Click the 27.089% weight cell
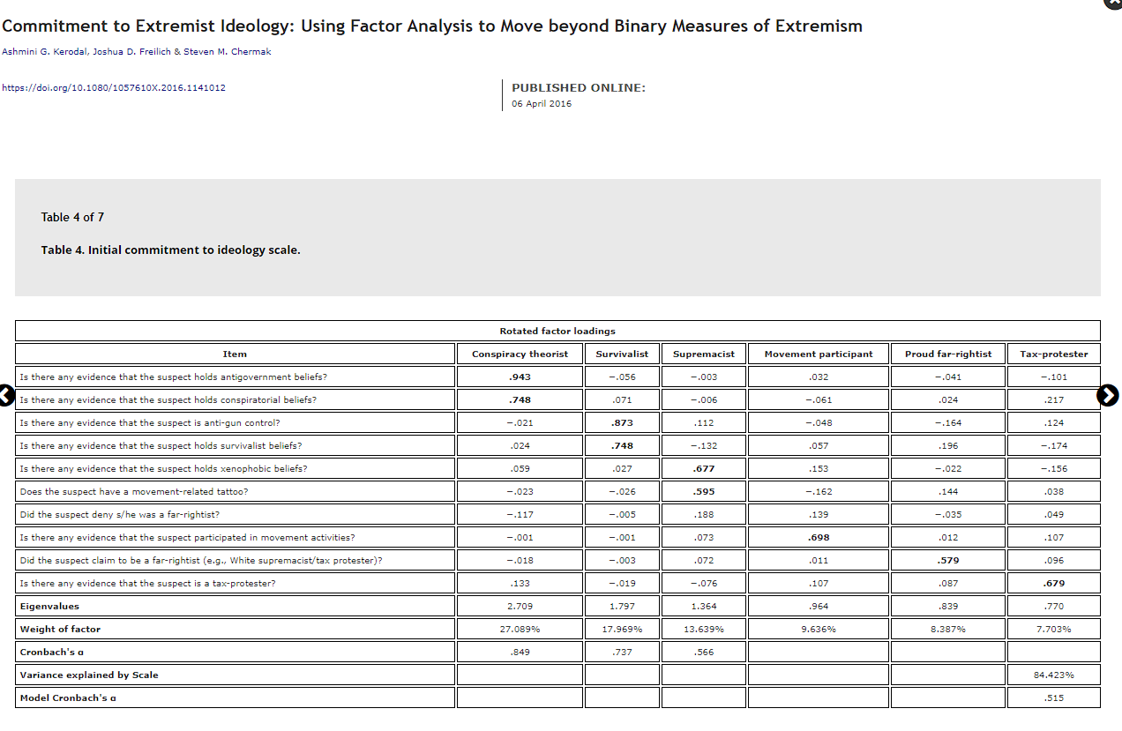1122x731 pixels. tap(520, 629)
